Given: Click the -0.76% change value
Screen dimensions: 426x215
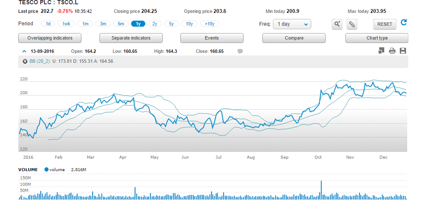Looking at the screenshot, I should click(x=65, y=11).
